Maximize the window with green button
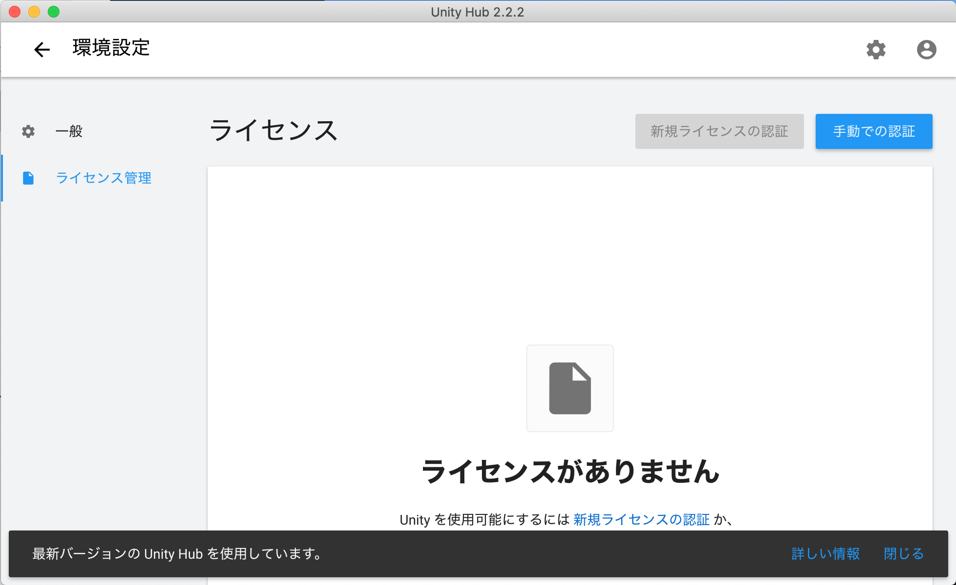Viewport: 956px width, 585px height. [x=54, y=12]
